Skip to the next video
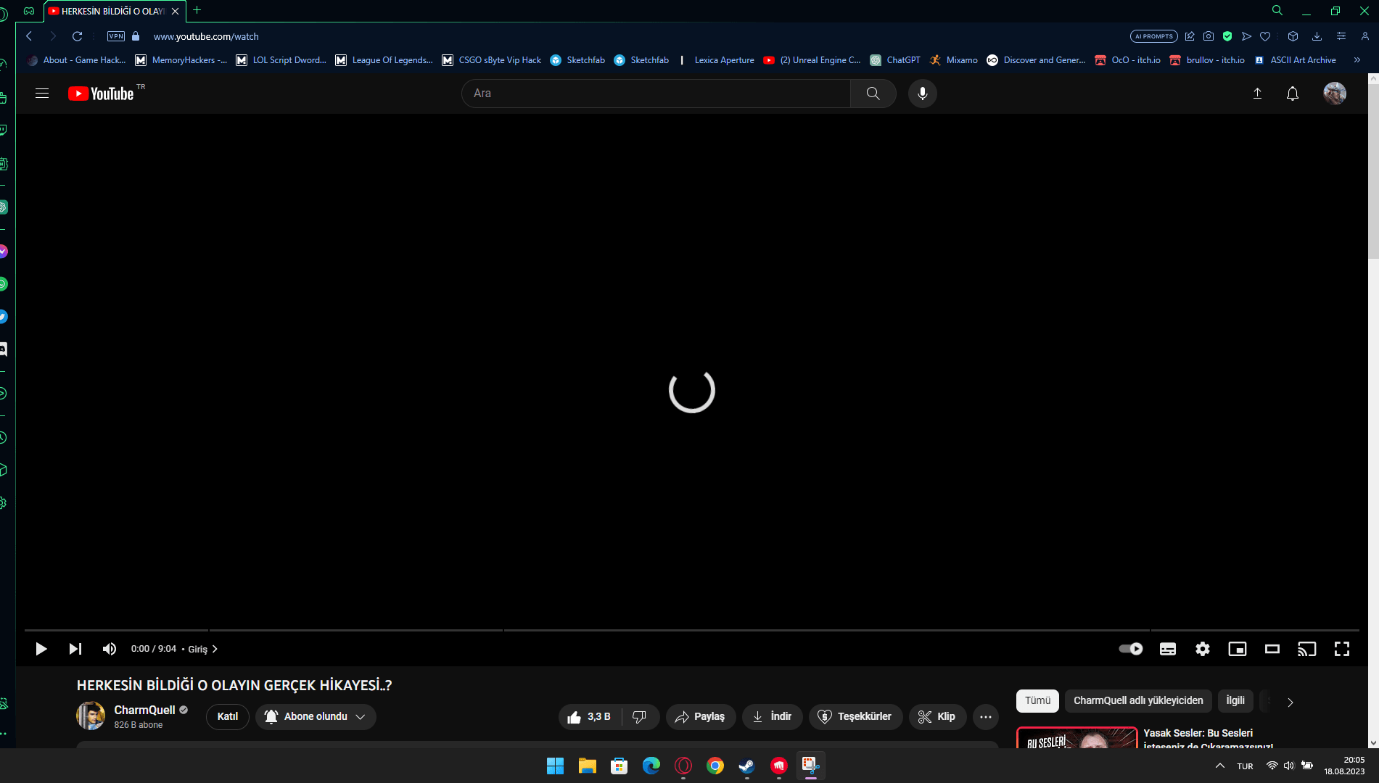 (75, 649)
